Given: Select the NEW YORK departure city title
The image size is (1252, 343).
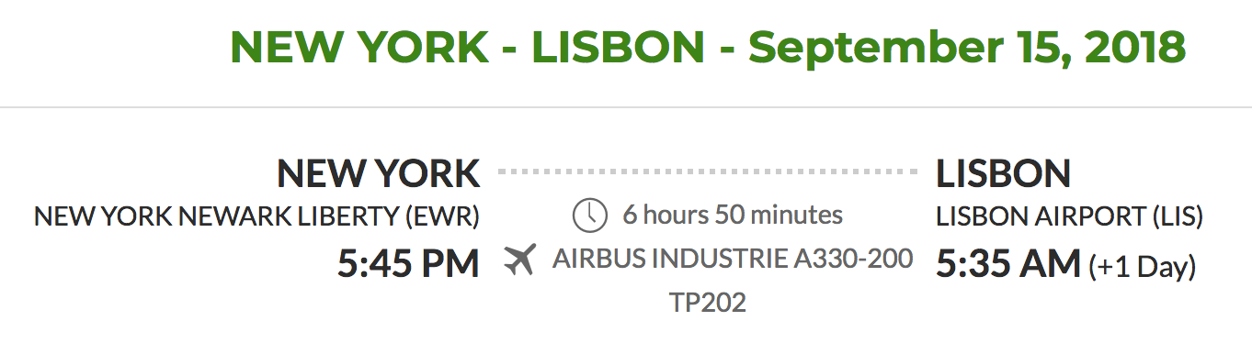Looking at the screenshot, I should coord(379,172).
